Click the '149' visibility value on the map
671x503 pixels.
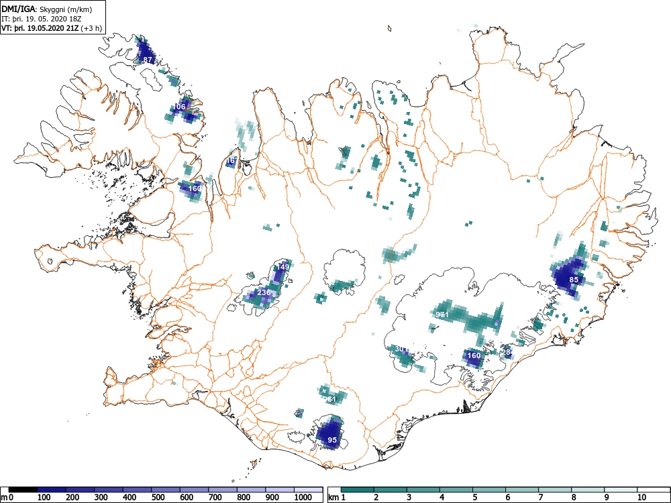283,267
